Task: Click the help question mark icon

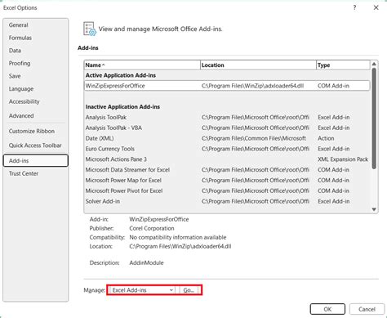Action: (354, 7)
